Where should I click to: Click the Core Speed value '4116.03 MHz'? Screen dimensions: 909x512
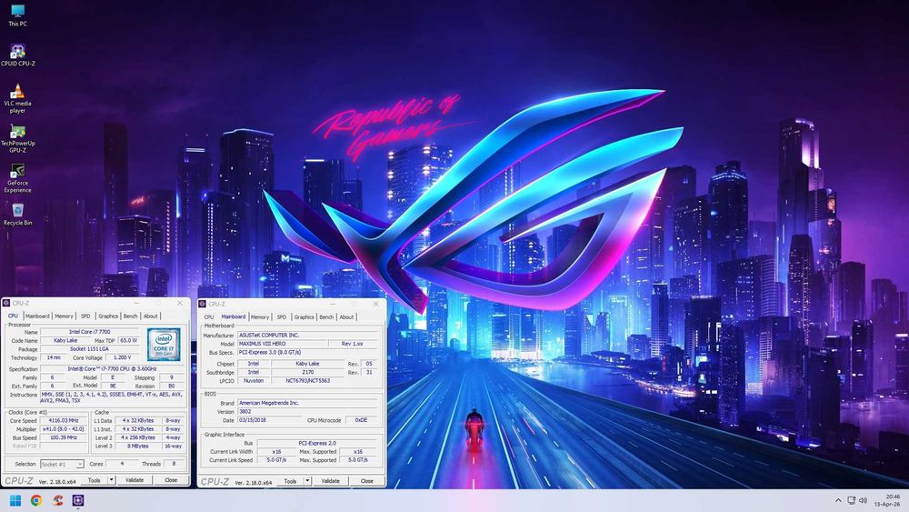tap(64, 420)
